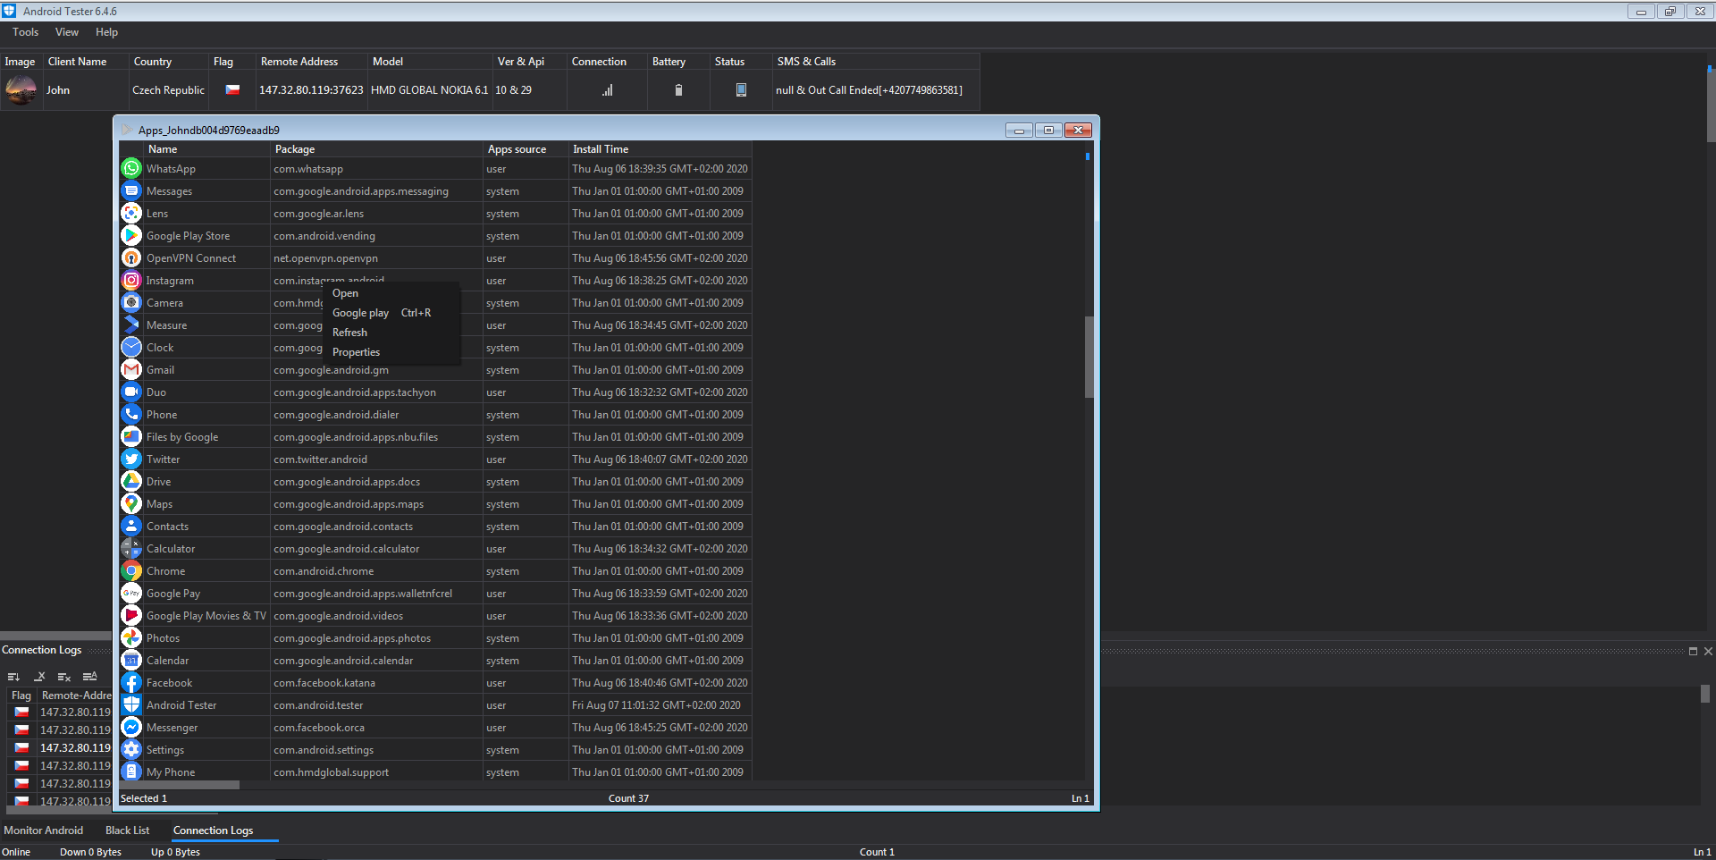Switch to the Monitor Android tab

[44, 830]
